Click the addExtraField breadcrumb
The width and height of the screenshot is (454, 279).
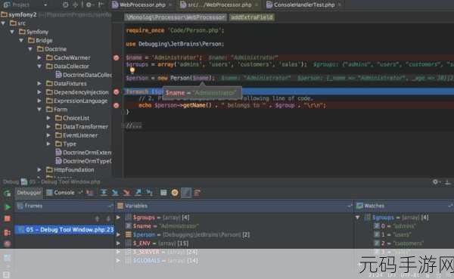[x=252, y=17]
